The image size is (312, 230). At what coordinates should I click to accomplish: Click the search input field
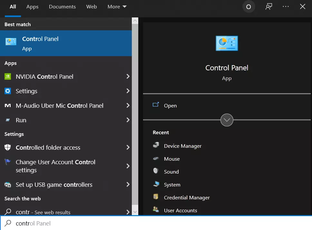[x=156, y=223]
